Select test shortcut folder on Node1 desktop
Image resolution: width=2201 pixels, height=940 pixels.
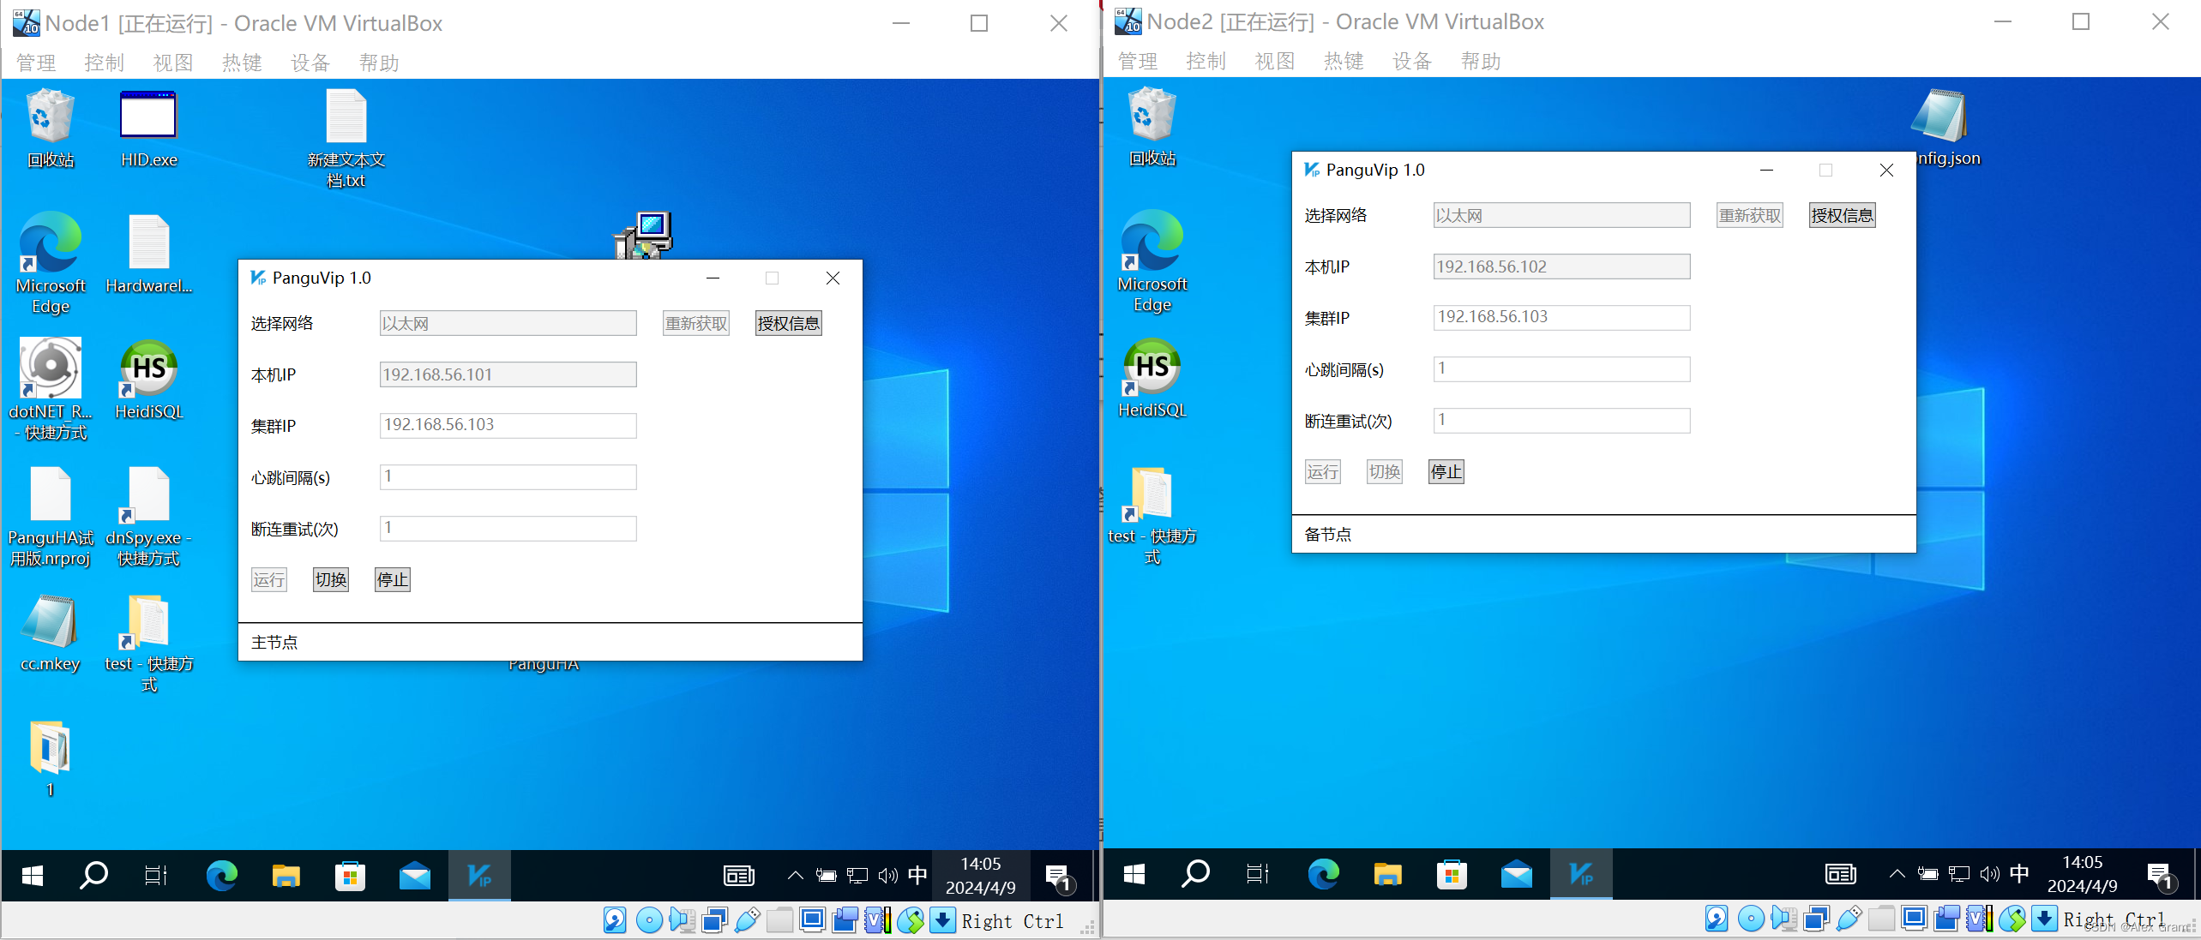[148, 643]
